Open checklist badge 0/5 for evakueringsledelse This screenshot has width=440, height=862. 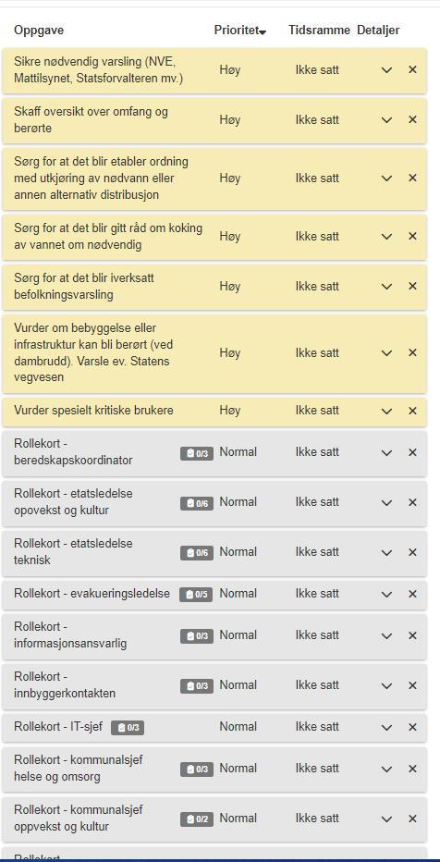click(196, 595)
